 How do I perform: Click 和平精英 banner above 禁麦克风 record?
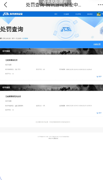51,88
